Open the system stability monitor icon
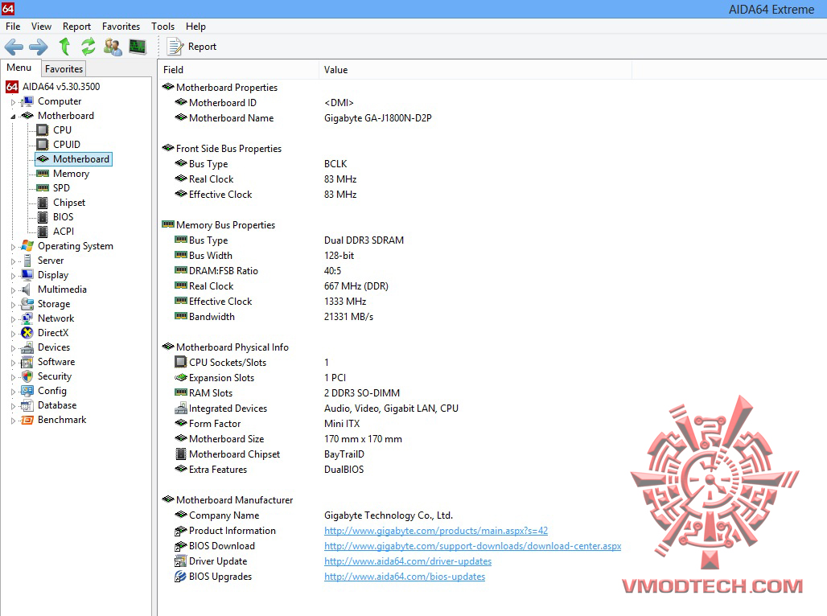 [x=138, y=47]
